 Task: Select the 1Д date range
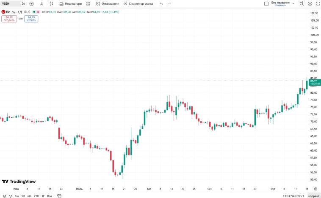tap(4, 196)
